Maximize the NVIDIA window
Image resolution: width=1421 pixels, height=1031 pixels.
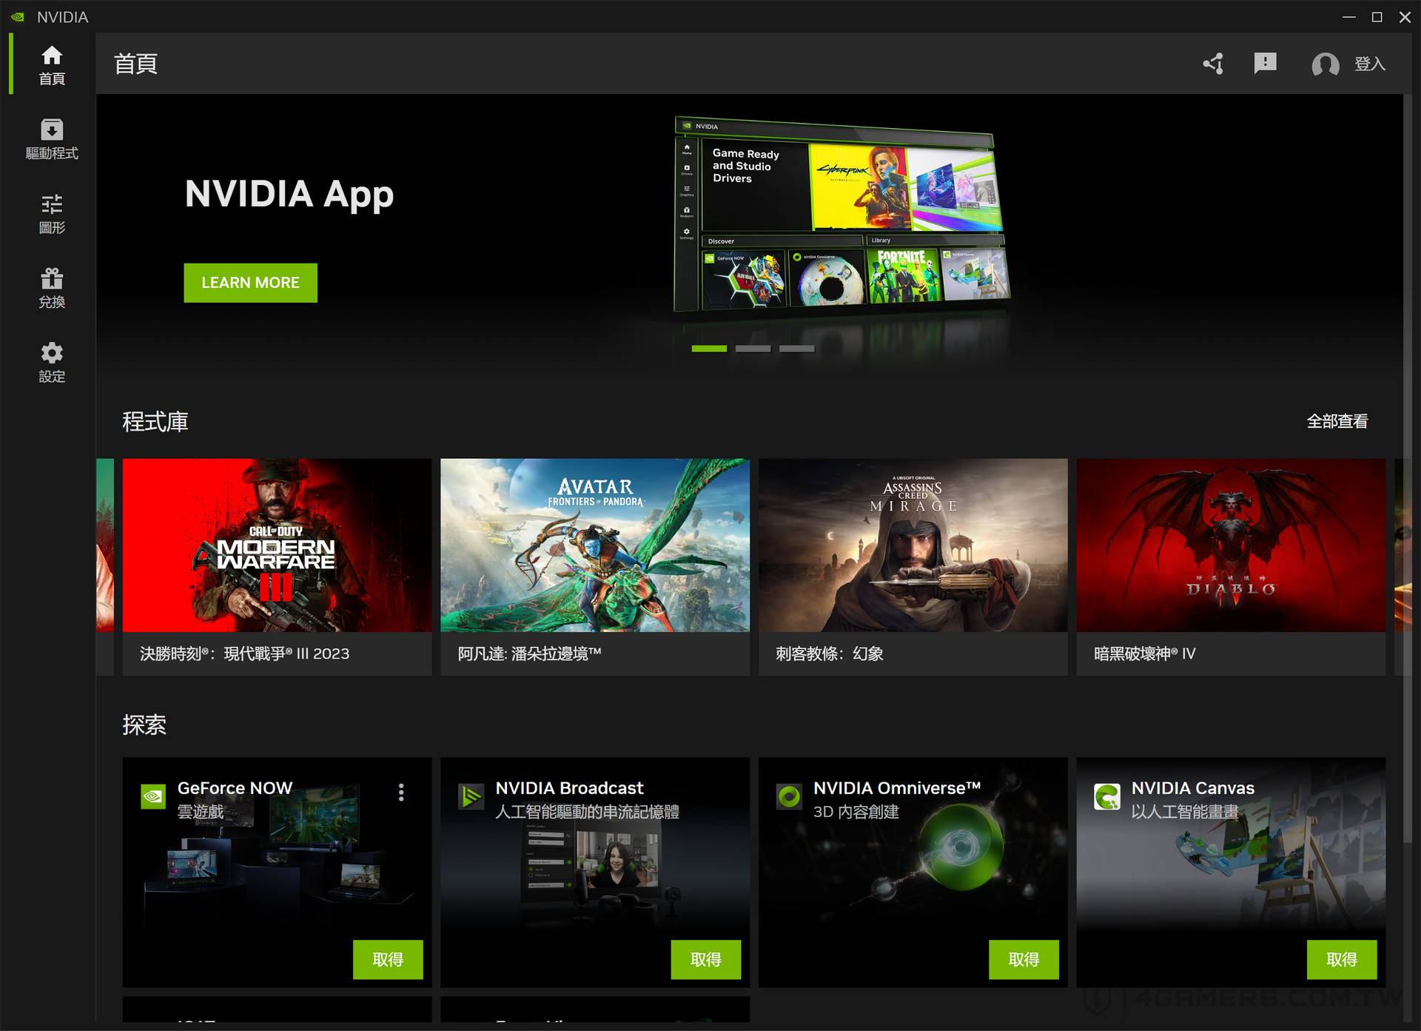click(x=1377, y=16)
